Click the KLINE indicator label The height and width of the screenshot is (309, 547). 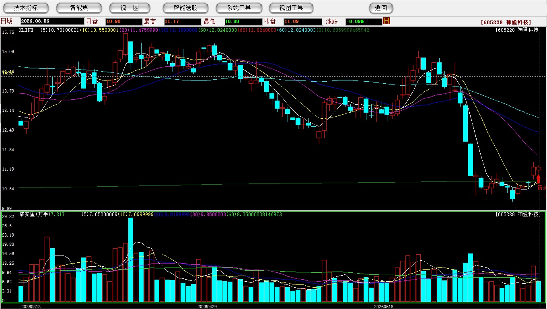(x=26, y=30)
